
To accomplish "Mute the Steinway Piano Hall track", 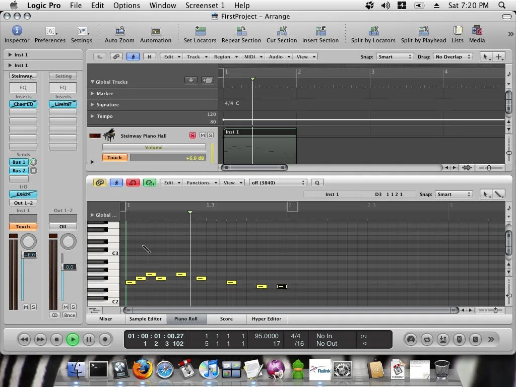I will pyautogui.click(x=203, y=135).
